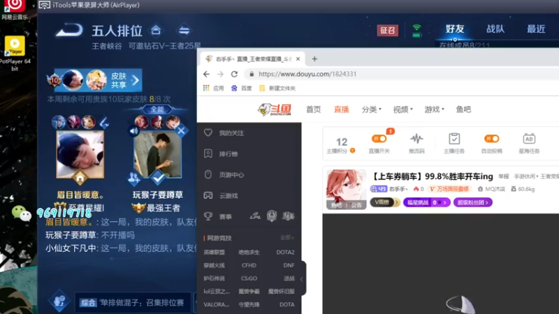
Task: Toggle the 直播开关 live switch
Action: [379, 138]
